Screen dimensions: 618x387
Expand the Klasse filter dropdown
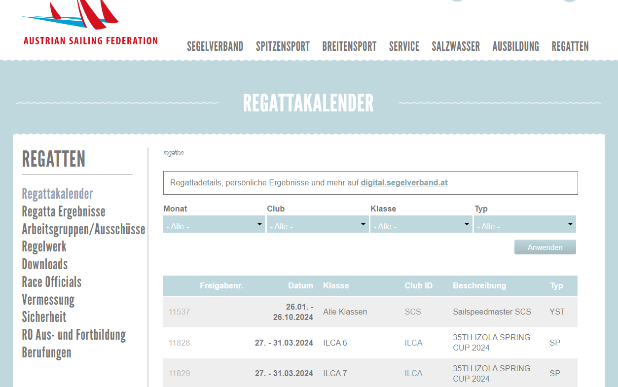pos(421,224)
